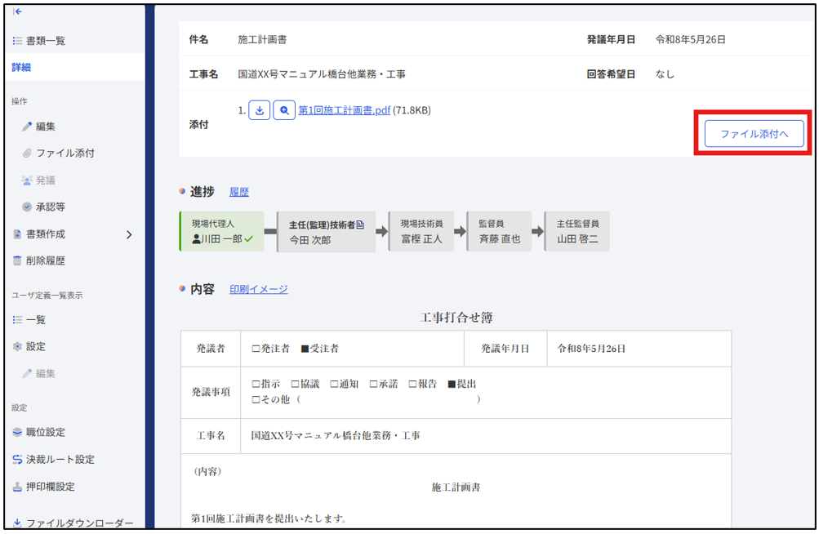Click the document icon on 主任(監理)技術者 step
Image resolution: width=819 pixels, height=534 pixels.
pos(360,225)
